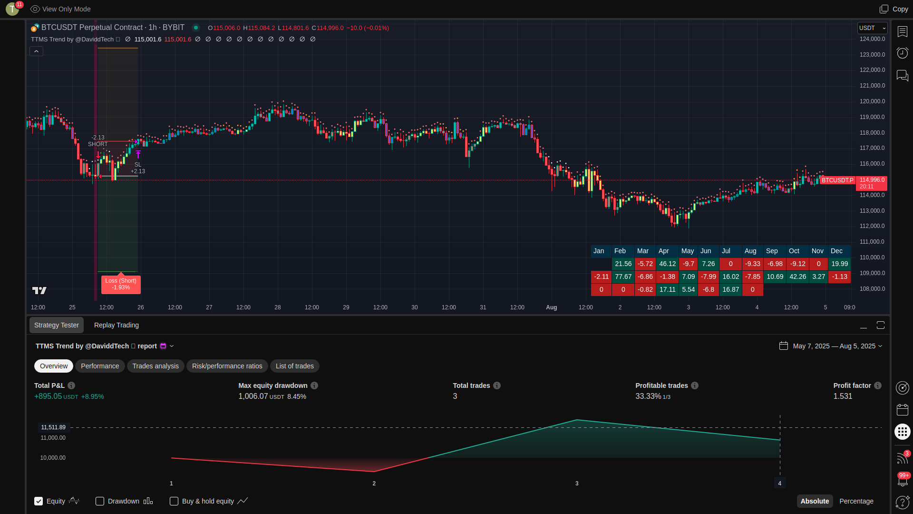913x514 pixels.
Task: Enable the Buy & hold equity checkbox
Action: 174,501
